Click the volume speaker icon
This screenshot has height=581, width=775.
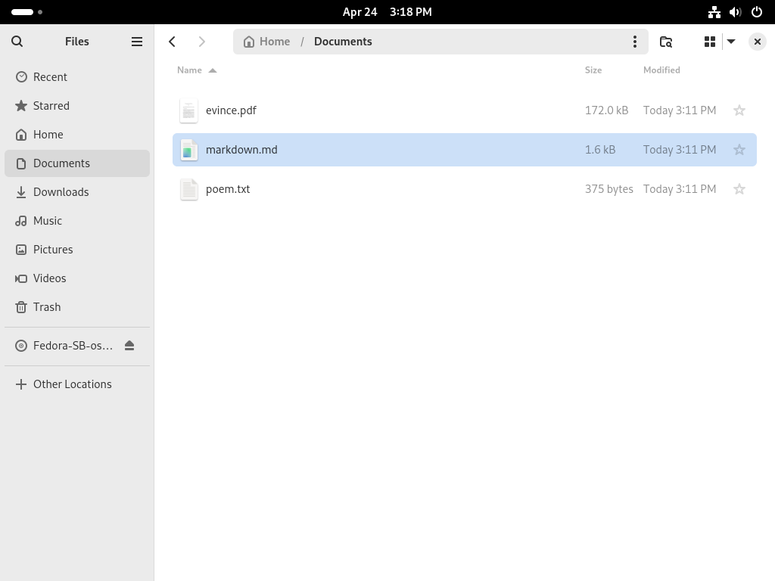[736, 12]
